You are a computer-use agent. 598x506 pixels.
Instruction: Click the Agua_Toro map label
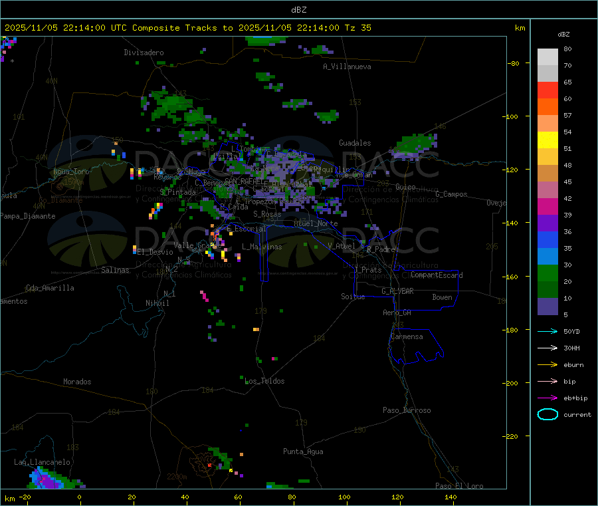71,172
